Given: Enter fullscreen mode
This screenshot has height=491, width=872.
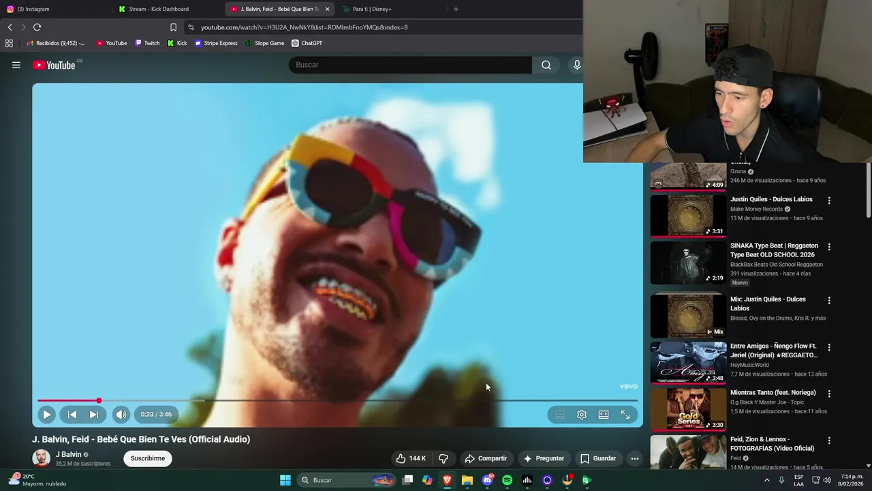Looking at the screenshot, I should [x=625, y=415].
